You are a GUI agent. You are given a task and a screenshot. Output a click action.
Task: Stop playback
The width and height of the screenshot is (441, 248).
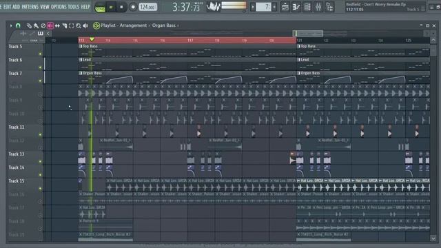coord(121,7)
